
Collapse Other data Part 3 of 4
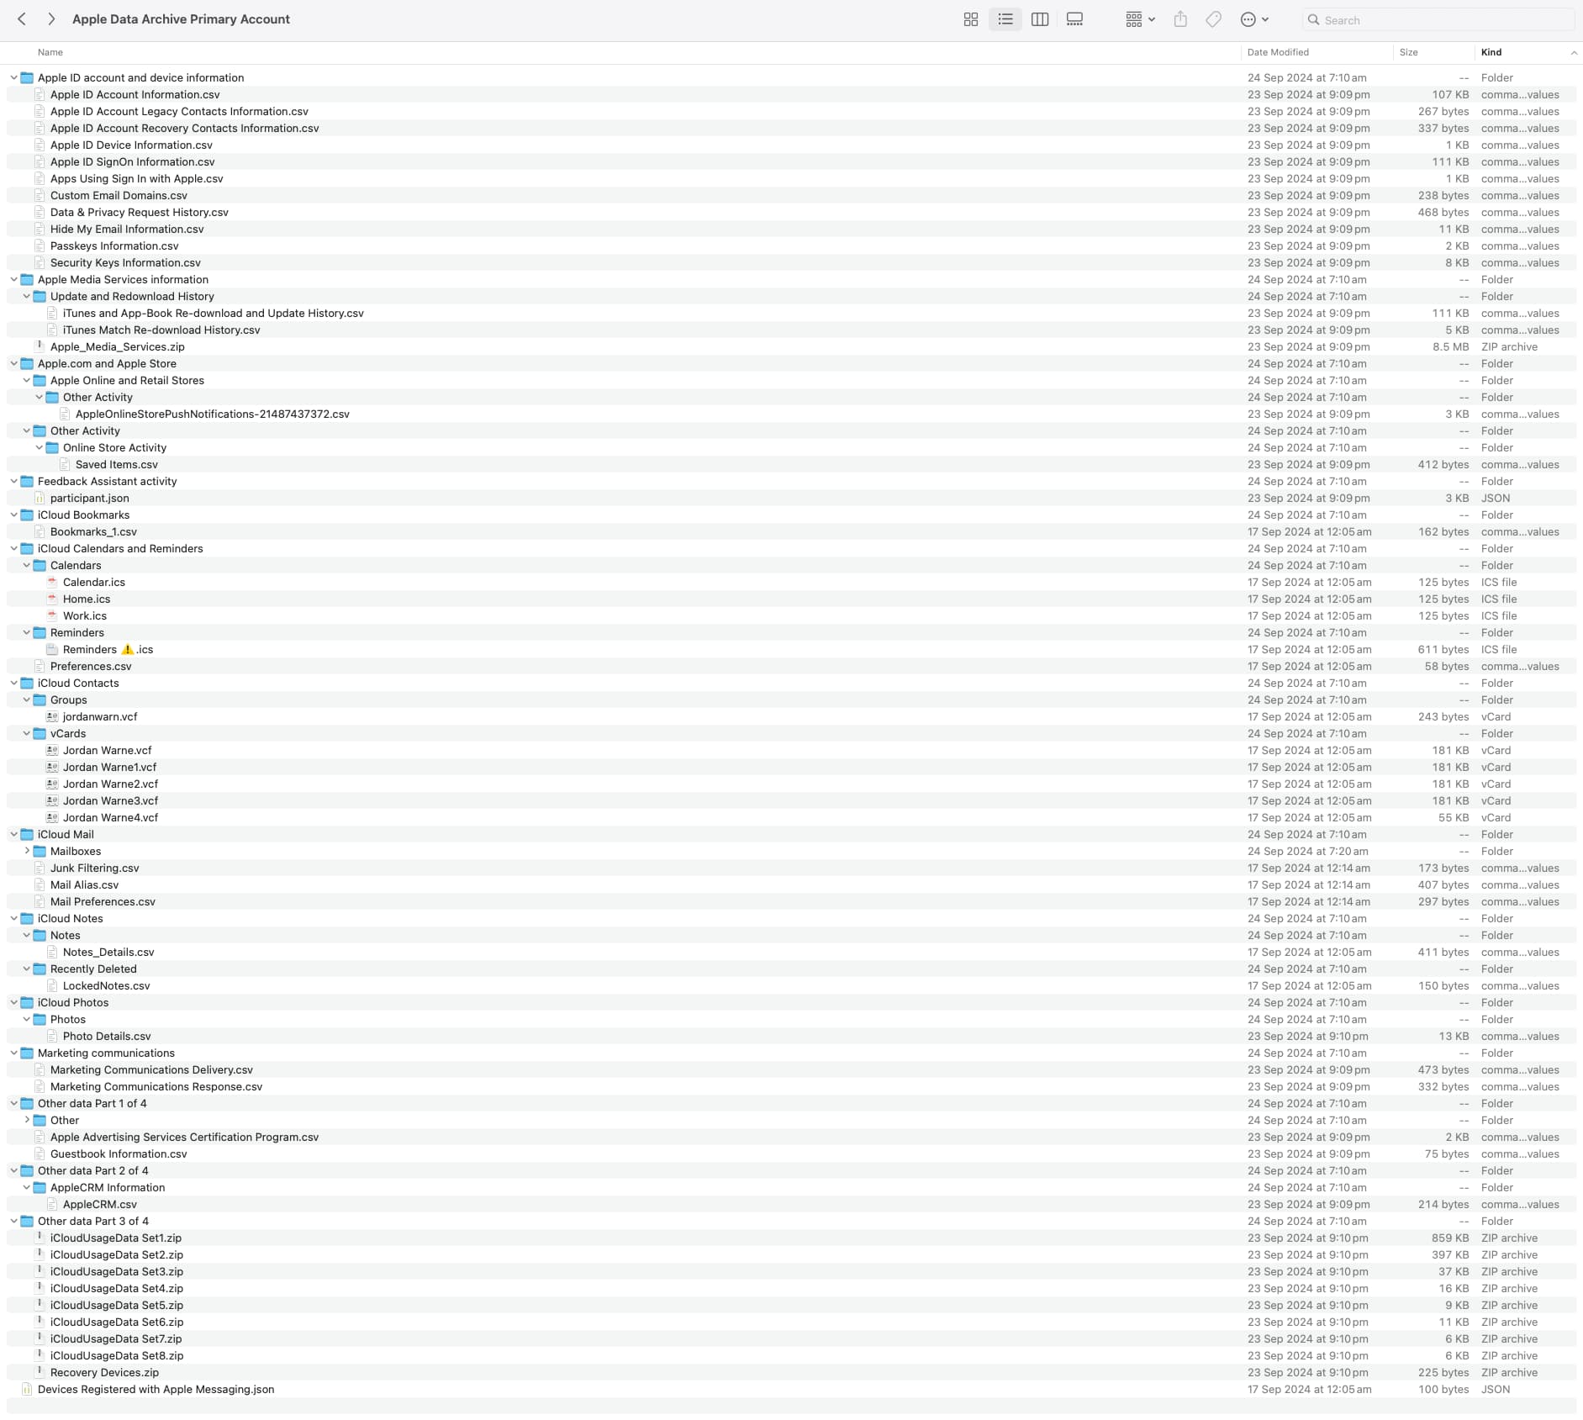13,1222
